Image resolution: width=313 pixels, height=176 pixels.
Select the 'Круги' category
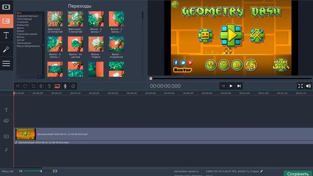click(x=21, y=28)
